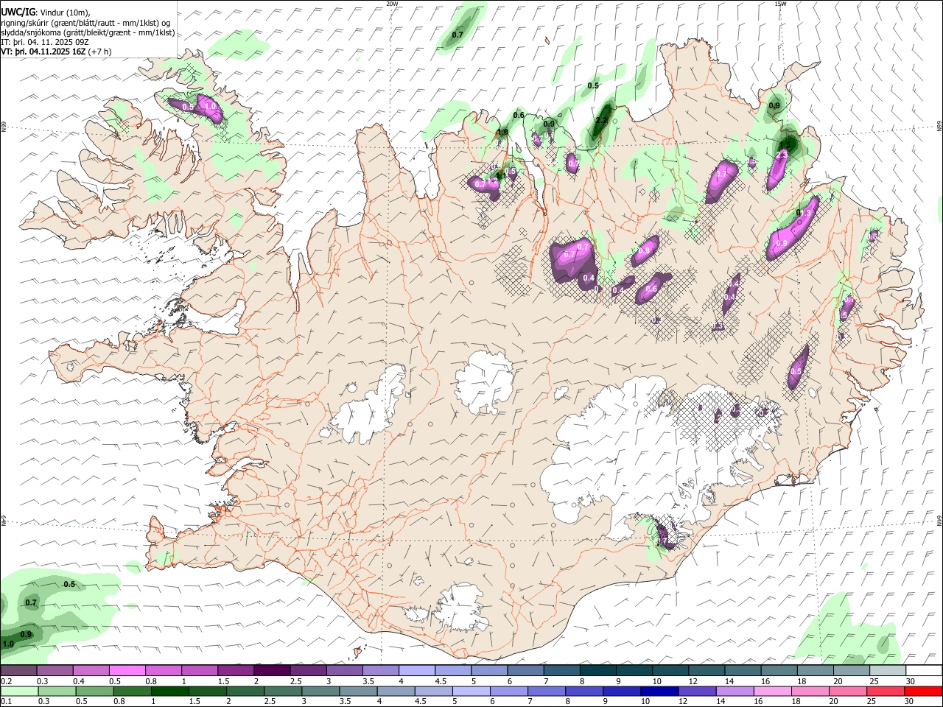Pick lower legend swatch above 4
Screen dimensions: 943x707
click(x=396, y=691)
